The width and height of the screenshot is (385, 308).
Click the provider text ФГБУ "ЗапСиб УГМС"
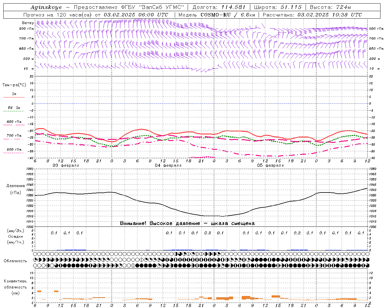152,7
